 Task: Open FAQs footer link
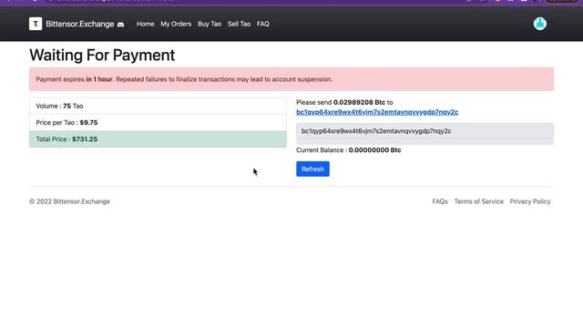coord(440,201)
